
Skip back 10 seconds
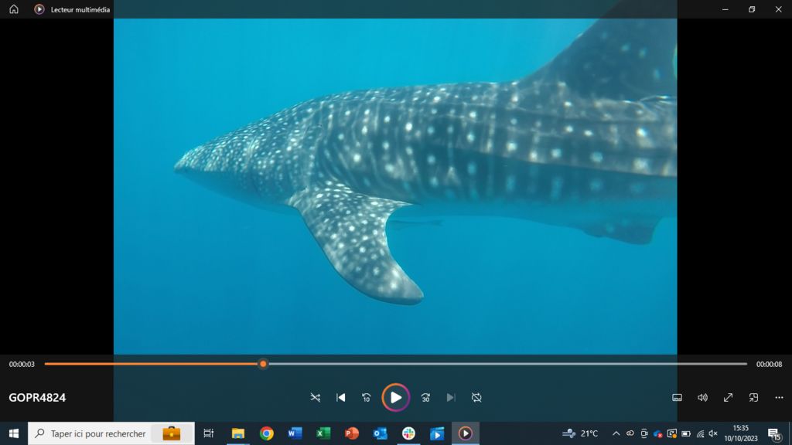(367, 397)
